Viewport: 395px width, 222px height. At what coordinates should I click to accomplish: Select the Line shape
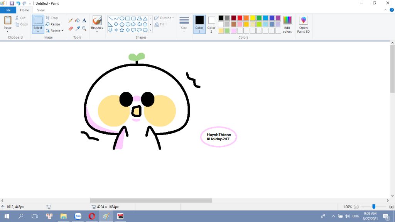point(110,18)
